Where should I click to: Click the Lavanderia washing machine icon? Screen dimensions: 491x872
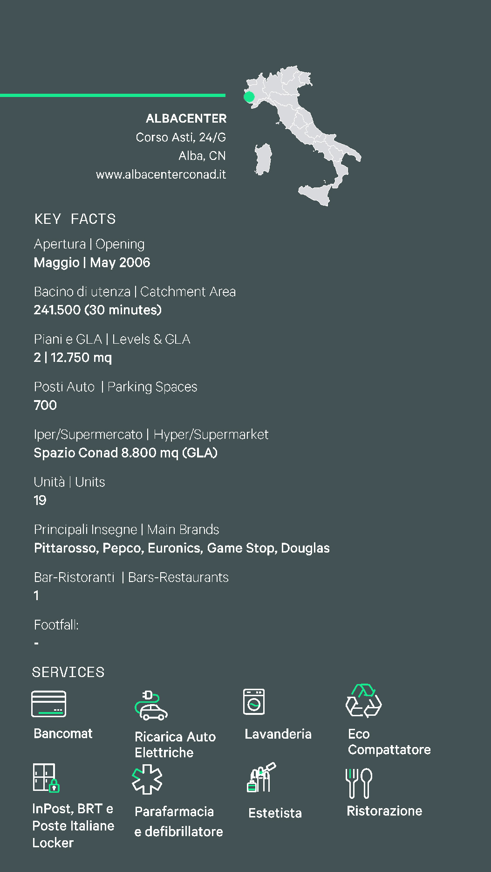[254, 701]
